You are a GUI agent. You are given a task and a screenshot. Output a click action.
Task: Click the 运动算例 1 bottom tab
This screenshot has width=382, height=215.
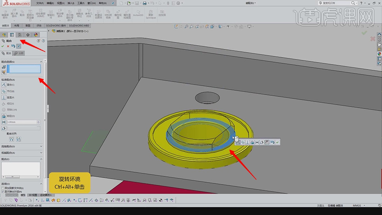[45, 195]
